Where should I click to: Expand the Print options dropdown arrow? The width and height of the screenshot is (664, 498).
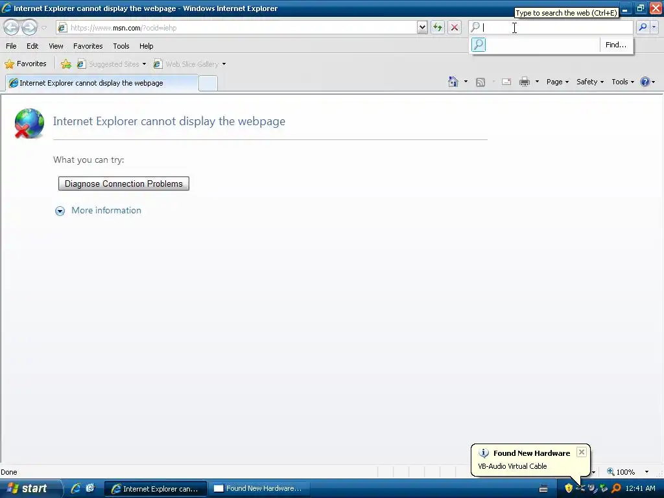click(537, 82)
